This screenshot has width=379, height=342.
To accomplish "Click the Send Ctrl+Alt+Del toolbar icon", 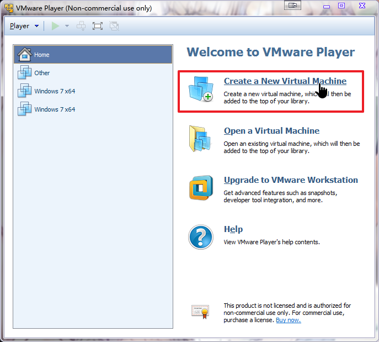I will point(81,26).
